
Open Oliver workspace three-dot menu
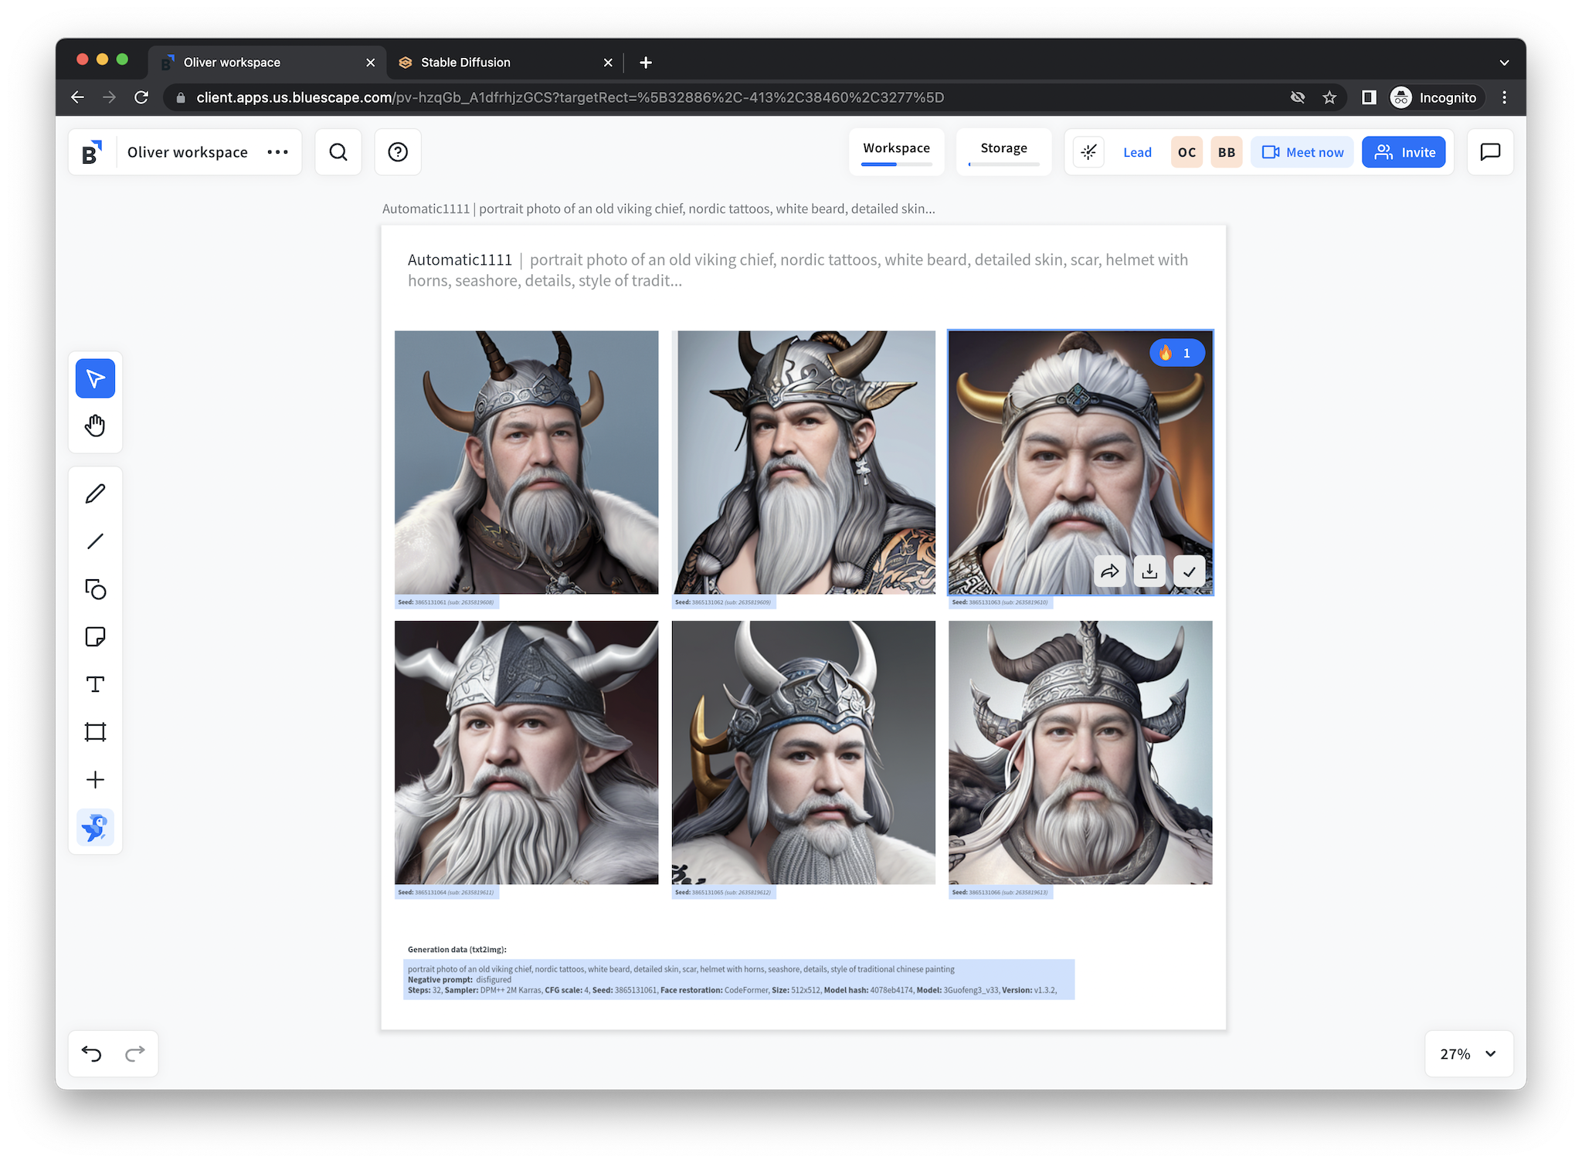(277, 152)
